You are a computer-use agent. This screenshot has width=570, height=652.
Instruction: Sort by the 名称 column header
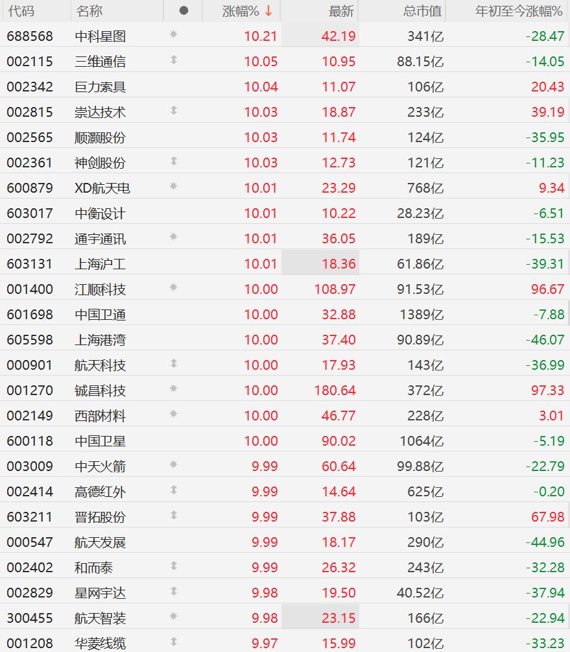coord(89,11)
